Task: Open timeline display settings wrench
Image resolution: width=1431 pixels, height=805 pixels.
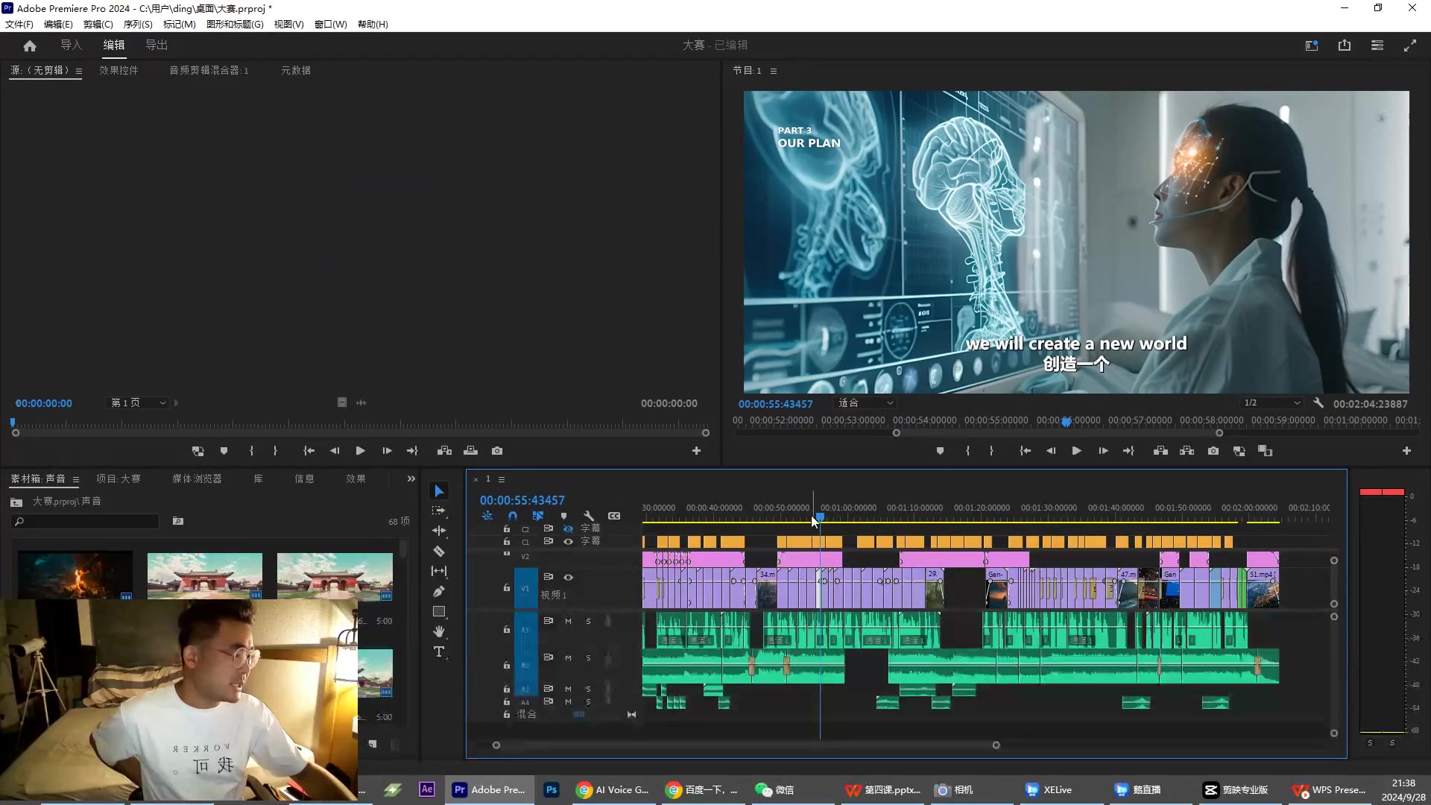Action: [x=589, y=516]
